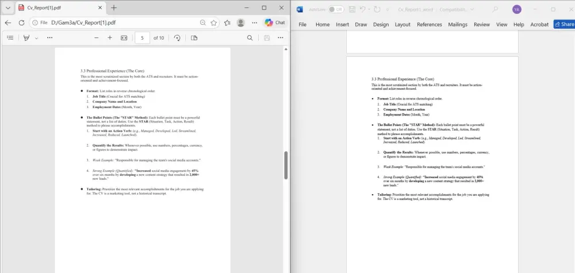Click the PDF scrollbar up arrow

click(x=286, y=49)
